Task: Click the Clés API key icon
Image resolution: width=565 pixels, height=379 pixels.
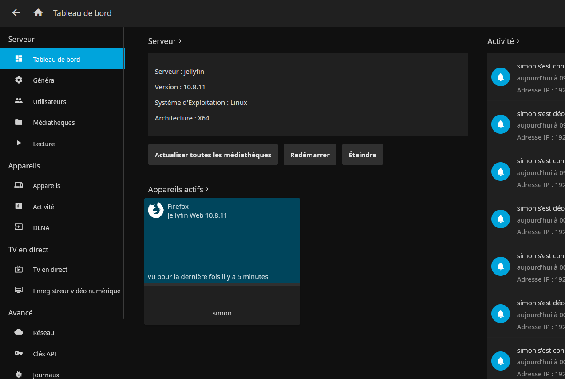Action: point(19,354)
